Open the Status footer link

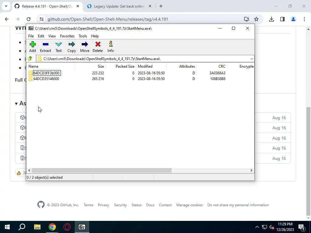tap(136, 205)
